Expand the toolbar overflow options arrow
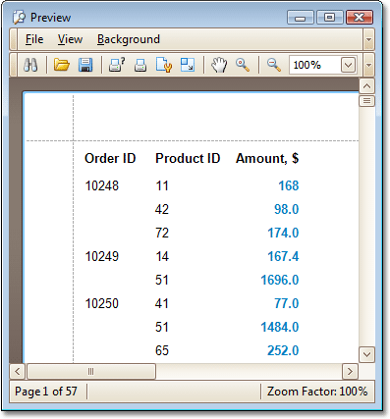 pyautogui.click(x=368, y=65)
